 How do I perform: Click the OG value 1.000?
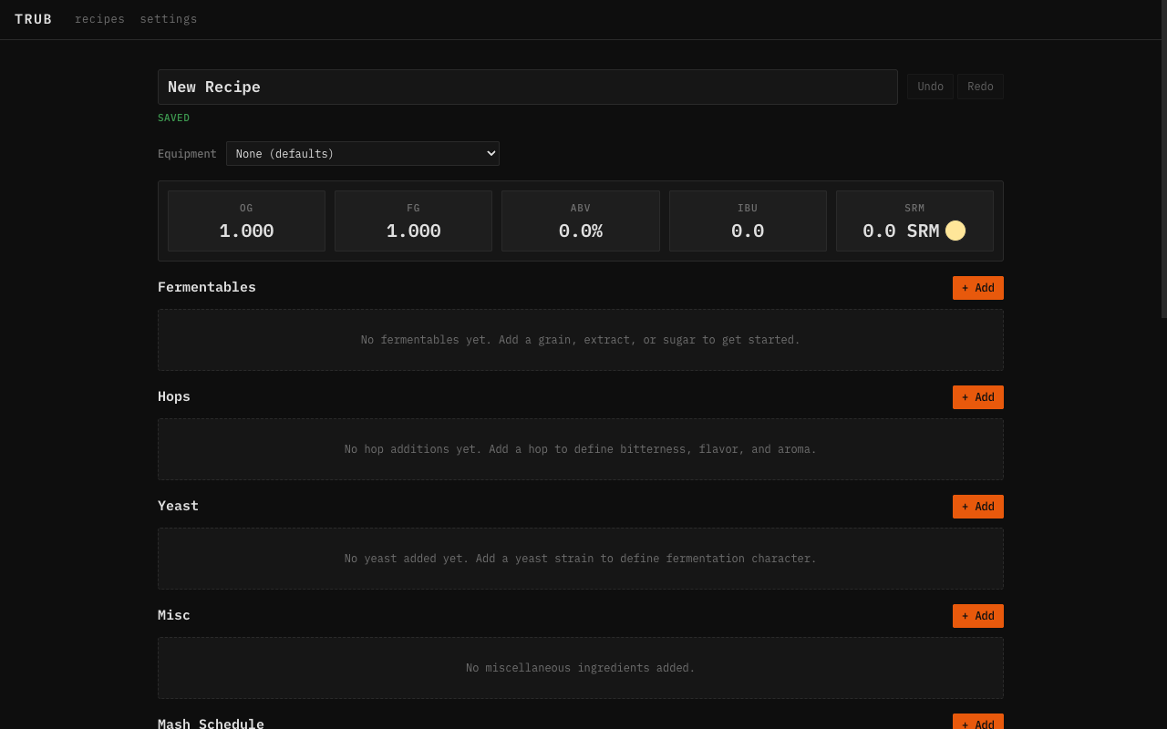pyautogui.click(x=246, y=231)
